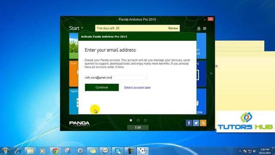
Task: Open Windows Explorer folder in the taskbar
Action: (30, 151)
